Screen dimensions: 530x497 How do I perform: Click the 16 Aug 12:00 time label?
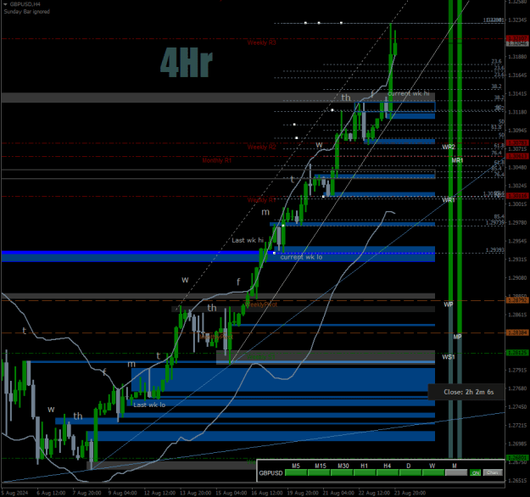(267, 493)
